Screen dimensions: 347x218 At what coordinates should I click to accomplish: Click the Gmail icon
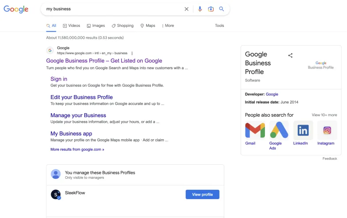[255, 130]
